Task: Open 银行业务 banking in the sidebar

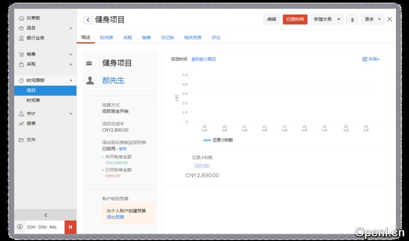Action: tap(35, 38)
